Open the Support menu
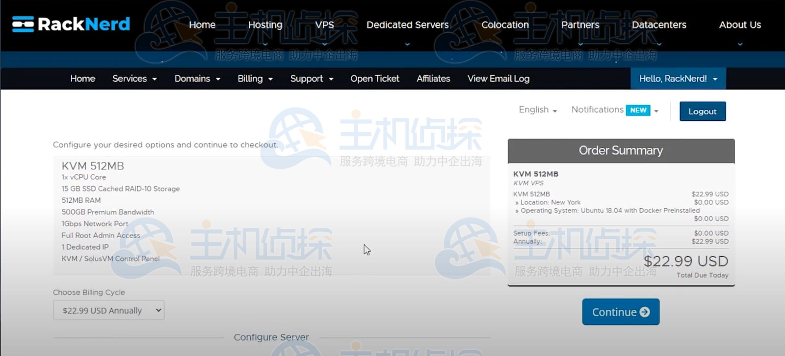The width and height of the screenshot is (785, 356). (x=311, y=79)
